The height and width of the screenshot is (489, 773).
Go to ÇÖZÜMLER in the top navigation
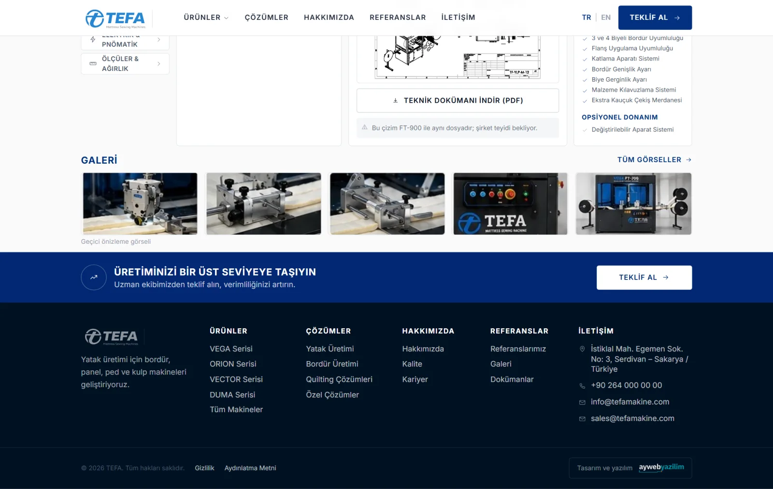[267, 17]
